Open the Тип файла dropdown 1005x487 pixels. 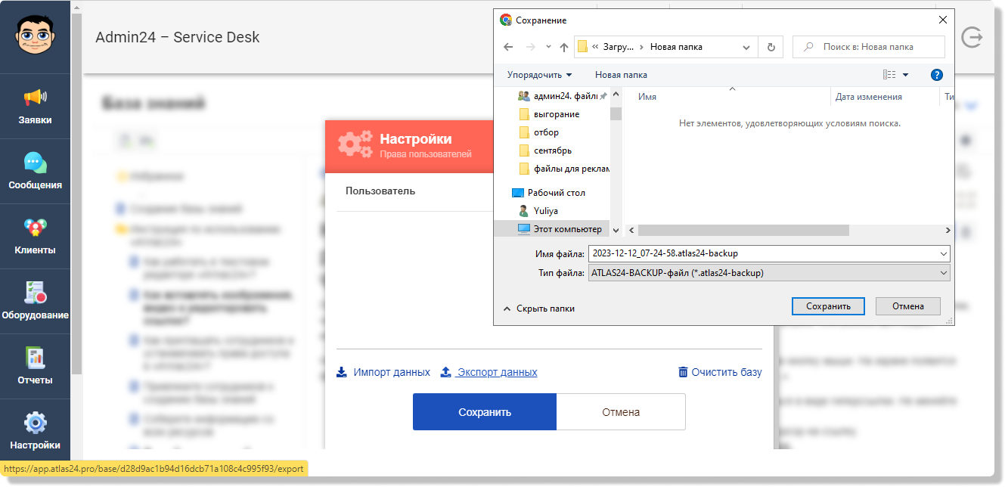click(943, 273)
